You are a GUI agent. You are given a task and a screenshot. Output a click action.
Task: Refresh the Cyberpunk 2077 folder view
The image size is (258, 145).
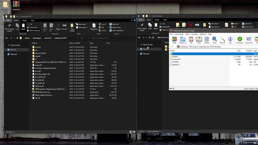point(82,38)
